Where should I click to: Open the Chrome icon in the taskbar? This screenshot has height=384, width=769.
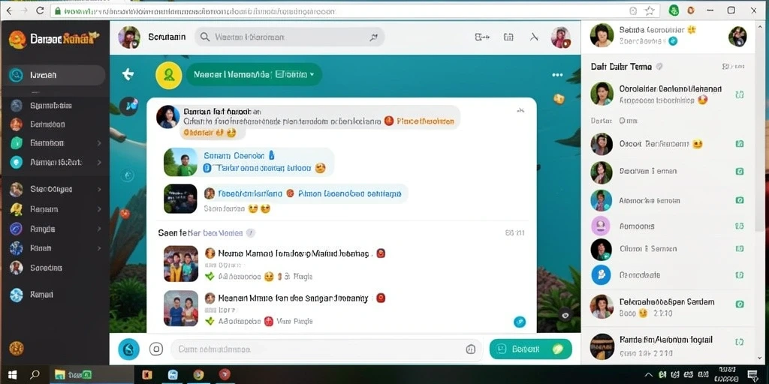pyautogui.click(x=198, y=375)
